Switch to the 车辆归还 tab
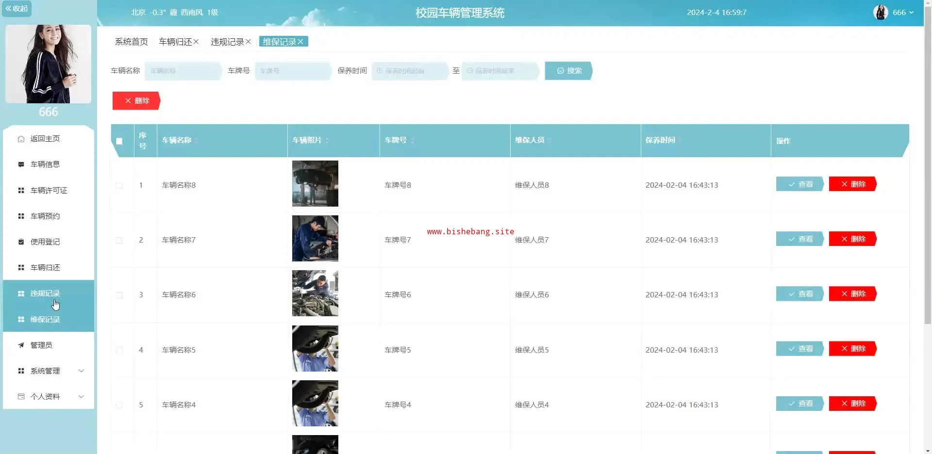932x454 pixels. point(175,42)
